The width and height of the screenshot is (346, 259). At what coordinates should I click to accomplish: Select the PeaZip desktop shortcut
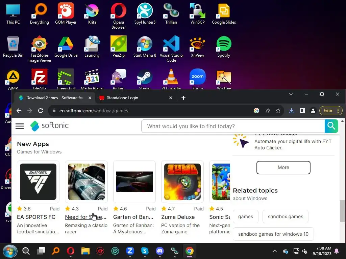point(119,47)
